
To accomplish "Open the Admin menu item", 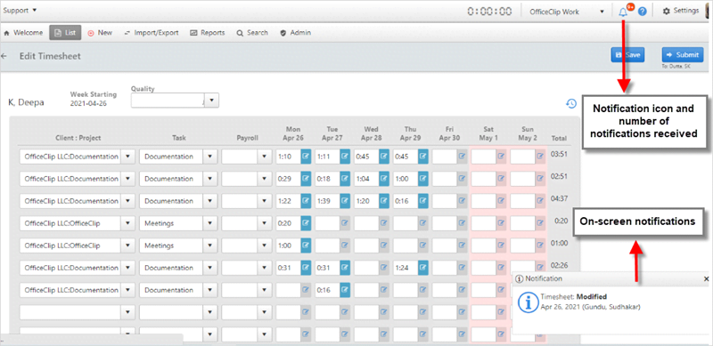I will (x=296, y=33).
